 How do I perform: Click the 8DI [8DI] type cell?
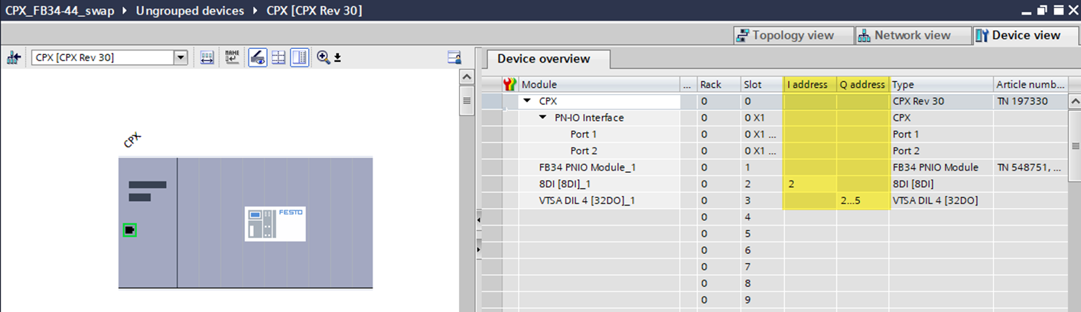(x=941, y=184)
